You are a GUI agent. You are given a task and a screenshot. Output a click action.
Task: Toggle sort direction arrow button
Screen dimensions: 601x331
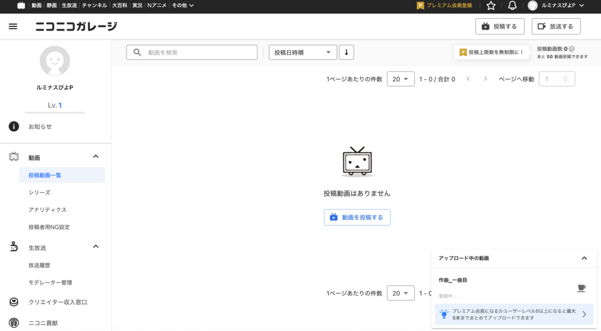point(346,52)
